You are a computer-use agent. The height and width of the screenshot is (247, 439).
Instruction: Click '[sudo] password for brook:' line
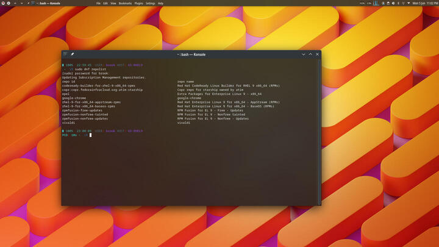[85, 73]
